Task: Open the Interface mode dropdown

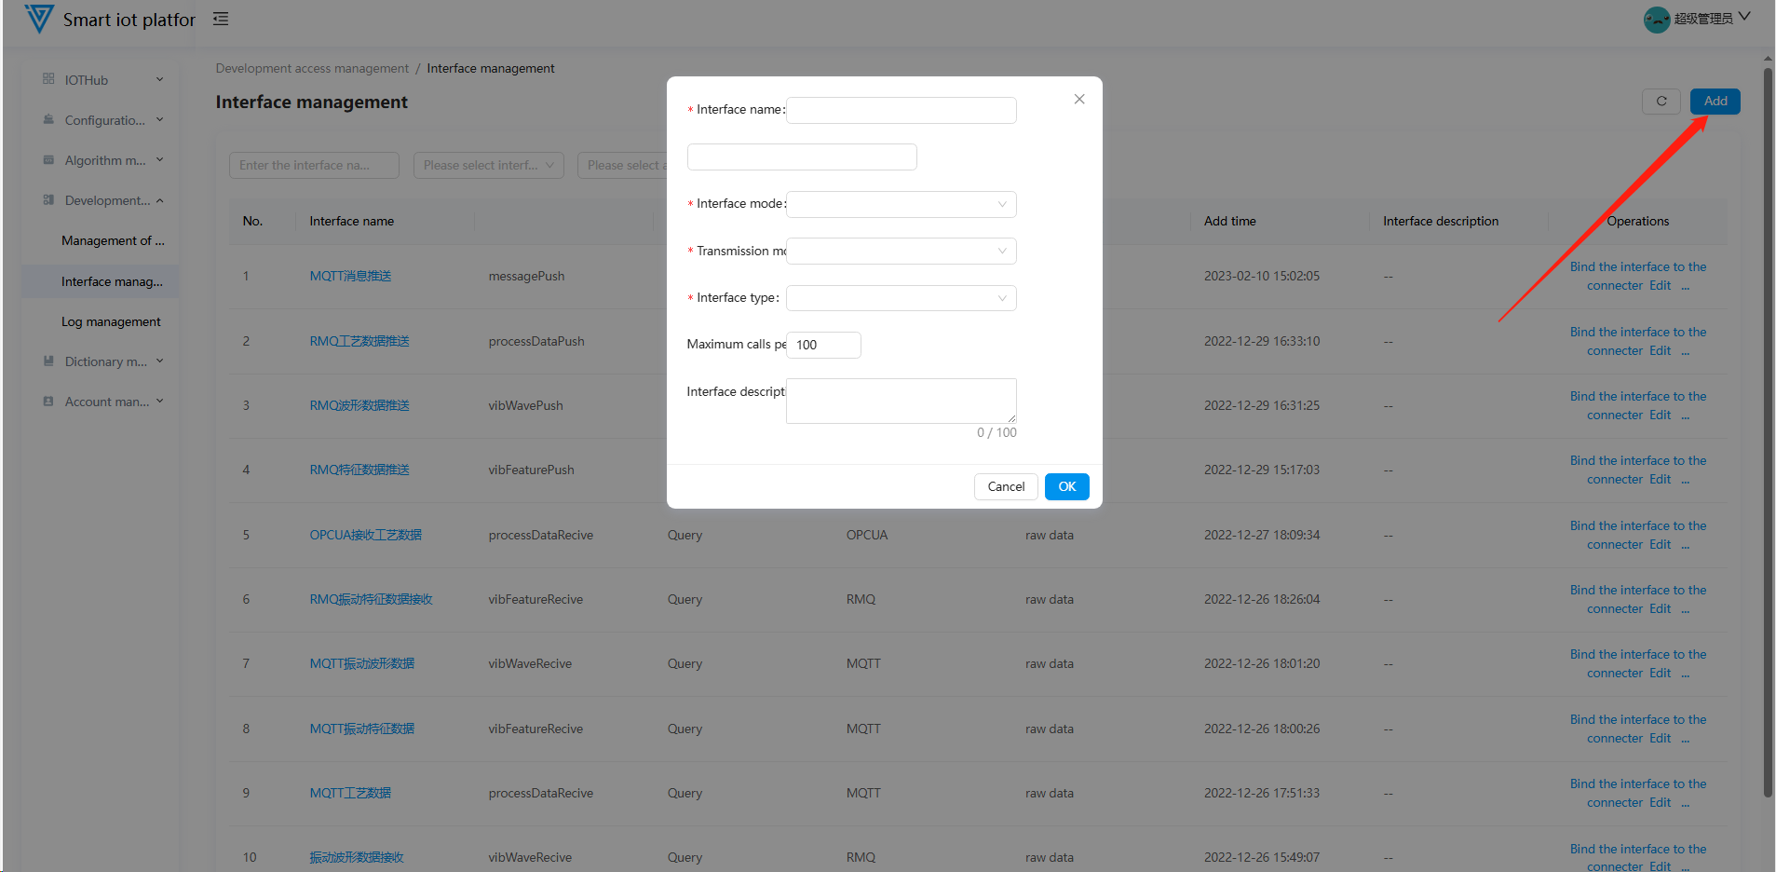Action: tap(901, 204)
